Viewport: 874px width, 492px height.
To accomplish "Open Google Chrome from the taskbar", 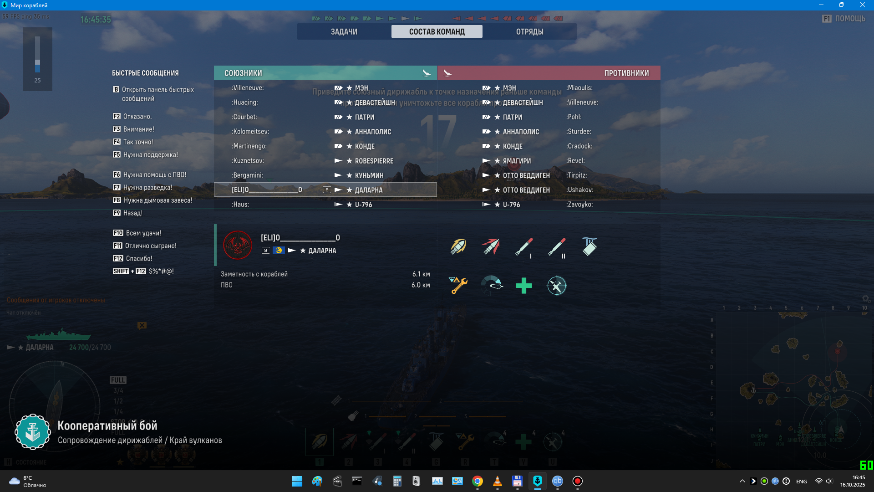I will [477, 481].
